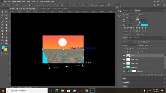Toggle warp mode icon in options bar
The image size is (166, 93).
click(x=109, y=5)
